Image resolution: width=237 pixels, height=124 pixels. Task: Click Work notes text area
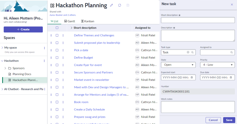point(198,107)
